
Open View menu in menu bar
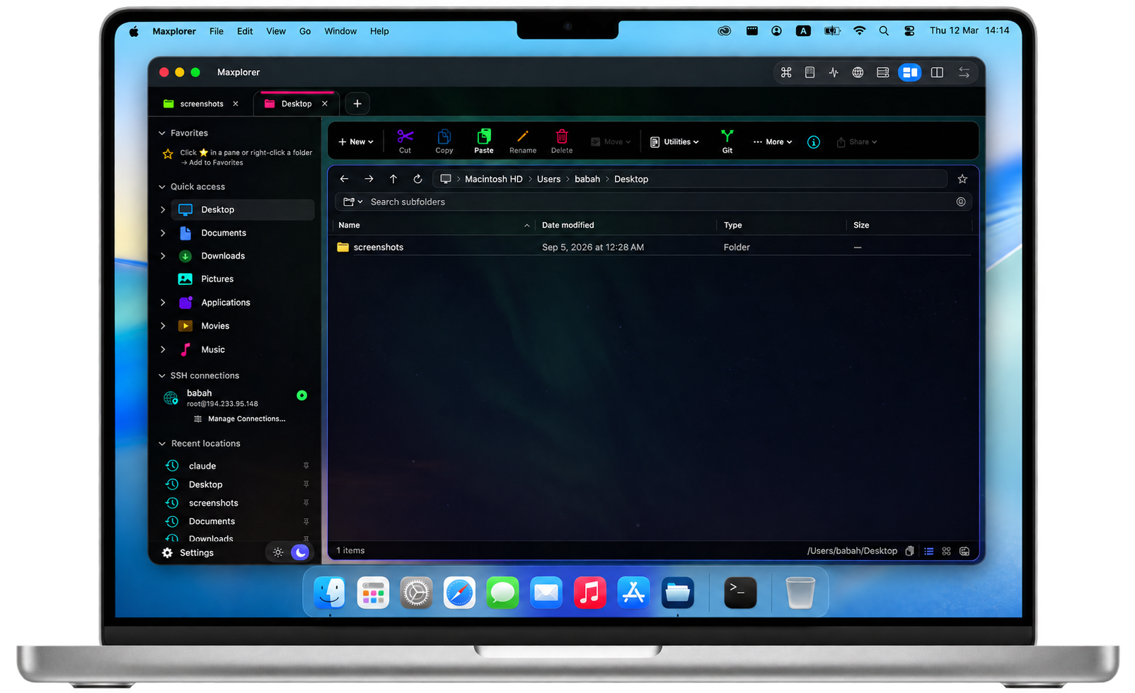click(x=276, y=31)
